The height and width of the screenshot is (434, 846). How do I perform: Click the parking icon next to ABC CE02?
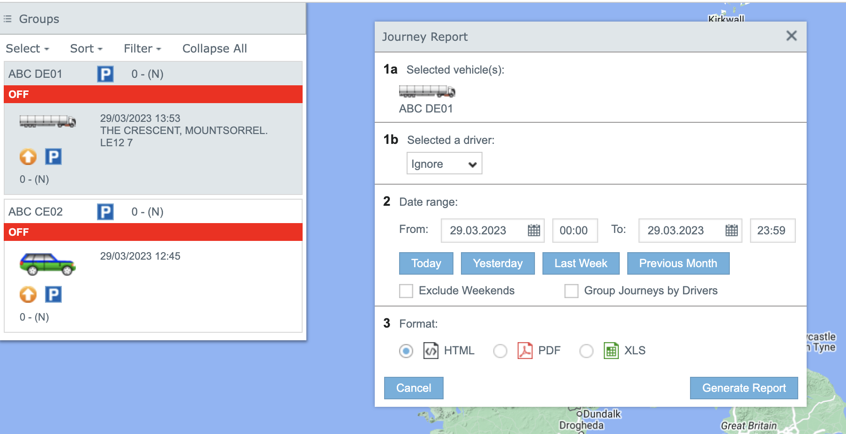click(106, 211)
